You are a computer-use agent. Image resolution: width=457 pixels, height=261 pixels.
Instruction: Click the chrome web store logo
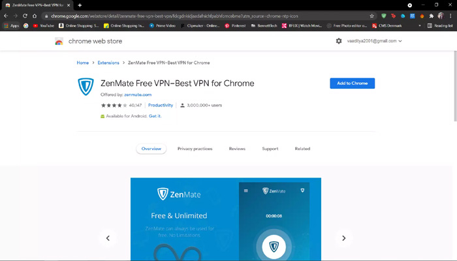[59, 41]
